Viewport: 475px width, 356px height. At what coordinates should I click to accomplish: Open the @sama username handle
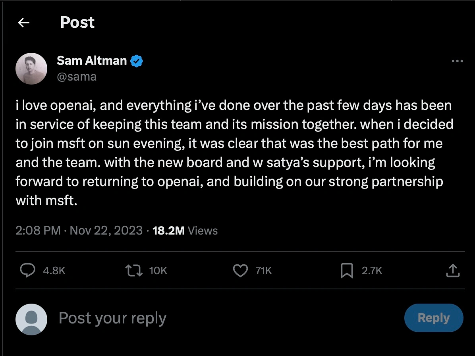point(77,76)
